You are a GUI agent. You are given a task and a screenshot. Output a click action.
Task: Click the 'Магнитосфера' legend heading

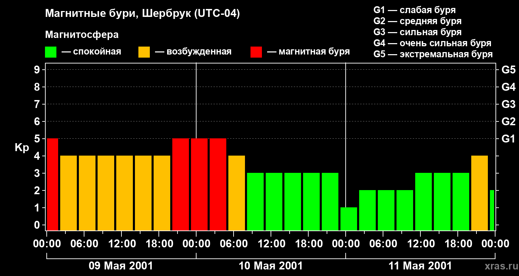coord(82,35)
